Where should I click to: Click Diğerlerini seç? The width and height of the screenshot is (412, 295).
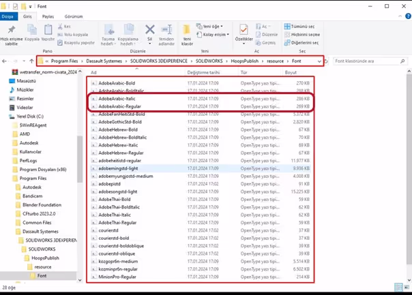tap(301, 42)
